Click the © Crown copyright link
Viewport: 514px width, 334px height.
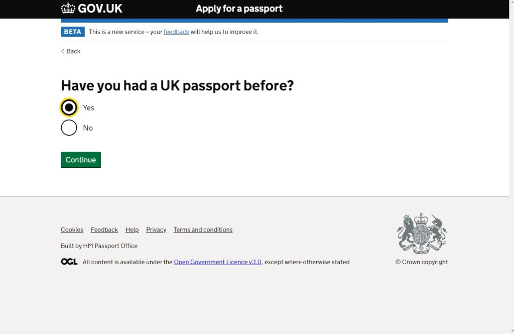(421, 262)
